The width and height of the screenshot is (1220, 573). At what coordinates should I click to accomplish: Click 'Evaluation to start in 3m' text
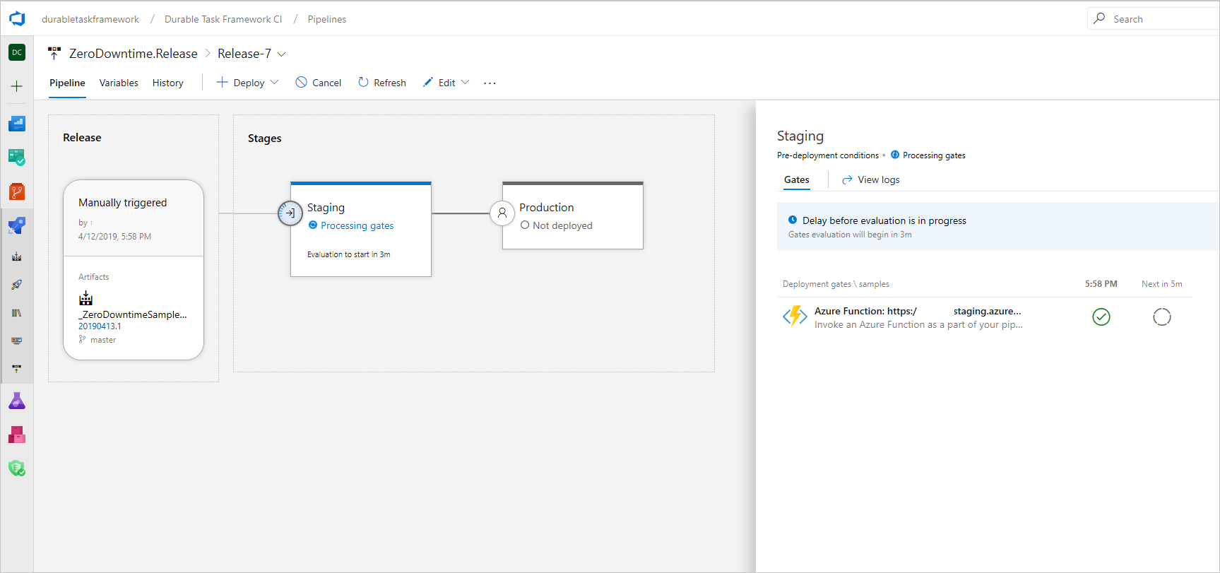(349, 254)
